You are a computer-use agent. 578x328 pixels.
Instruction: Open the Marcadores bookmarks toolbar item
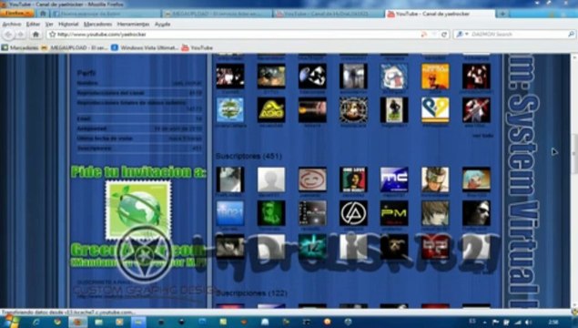[x=20, y=48]
